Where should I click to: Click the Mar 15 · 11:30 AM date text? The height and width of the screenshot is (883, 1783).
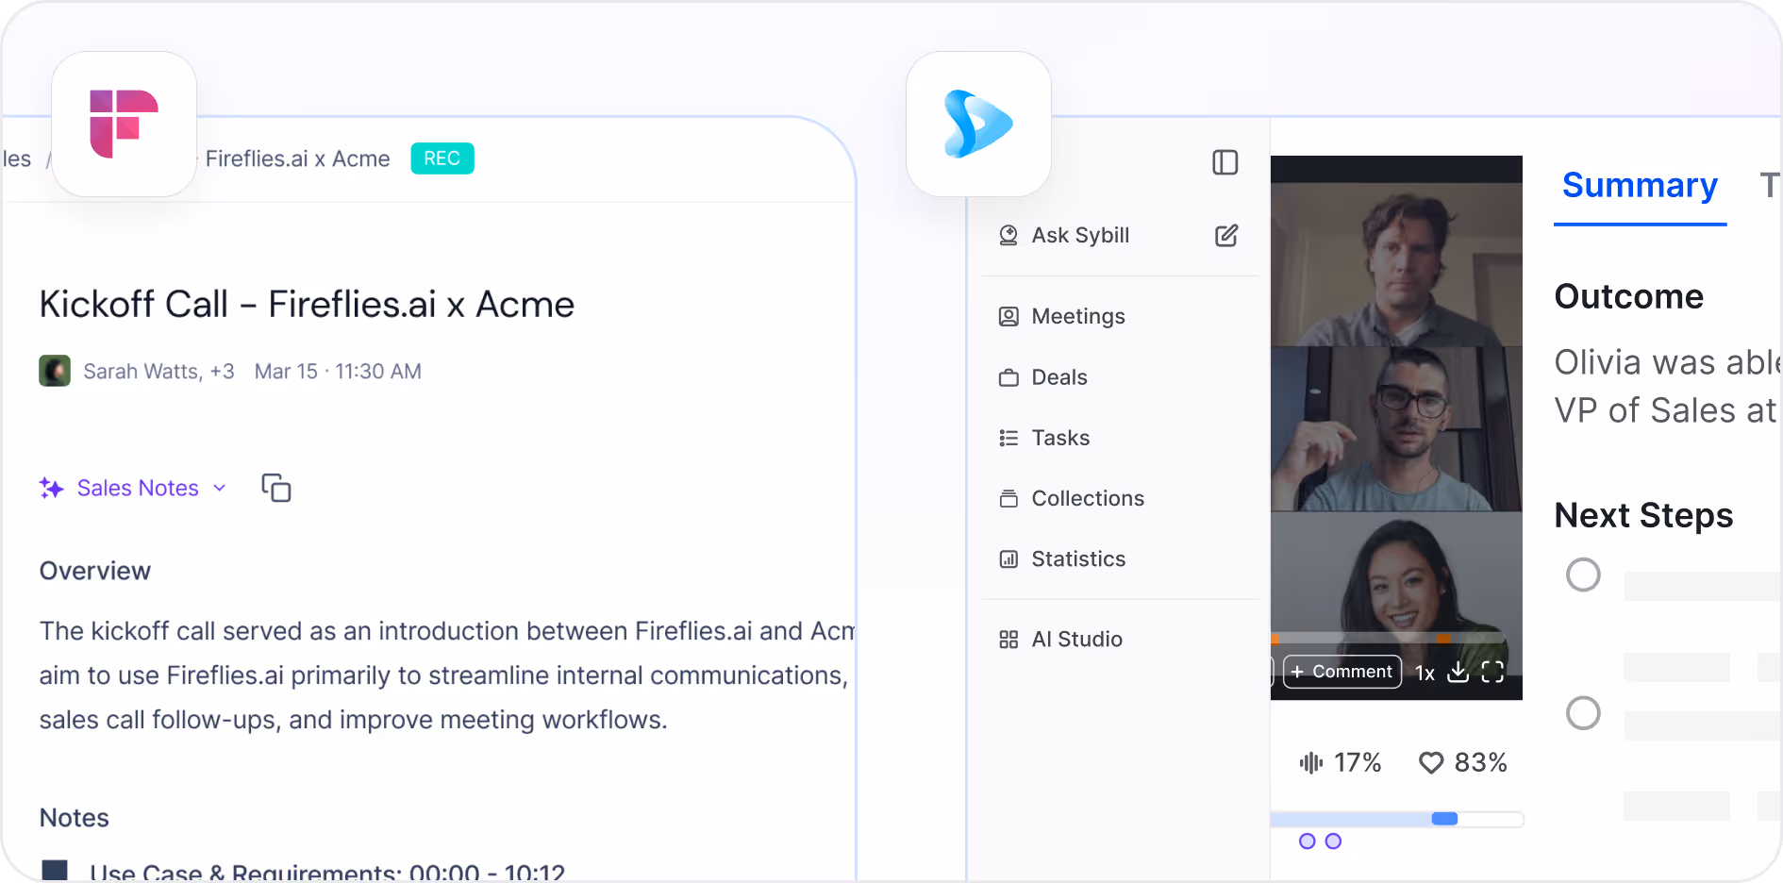click(338, 372)
